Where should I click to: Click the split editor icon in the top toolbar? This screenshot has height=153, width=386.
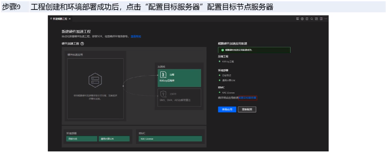click(x=321, y=19)
